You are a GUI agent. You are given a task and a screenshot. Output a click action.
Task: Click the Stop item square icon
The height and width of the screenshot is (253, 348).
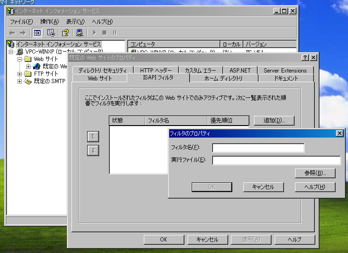(x=105, y=33)
